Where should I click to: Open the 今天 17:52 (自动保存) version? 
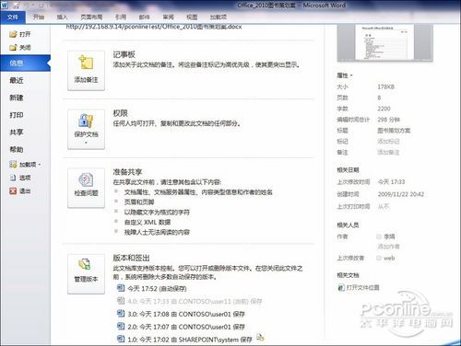157,289
